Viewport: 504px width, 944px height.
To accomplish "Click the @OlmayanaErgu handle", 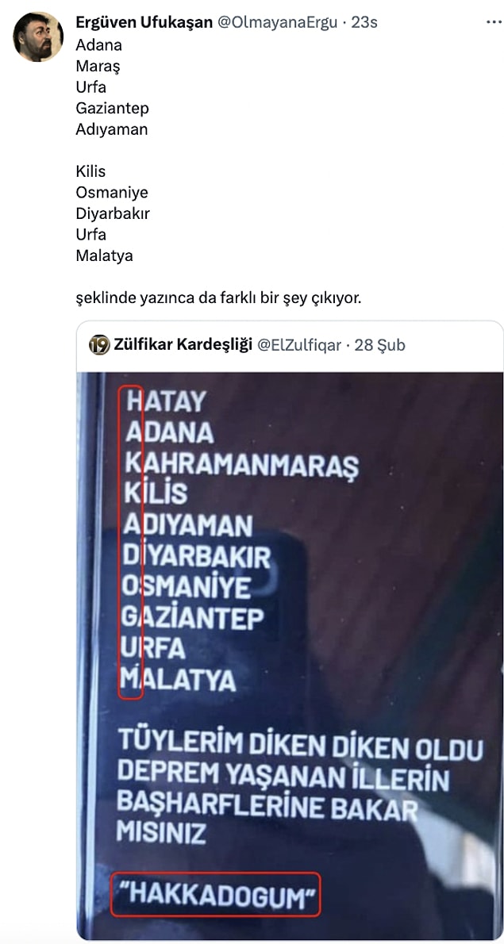I will [x=277, y=23].
